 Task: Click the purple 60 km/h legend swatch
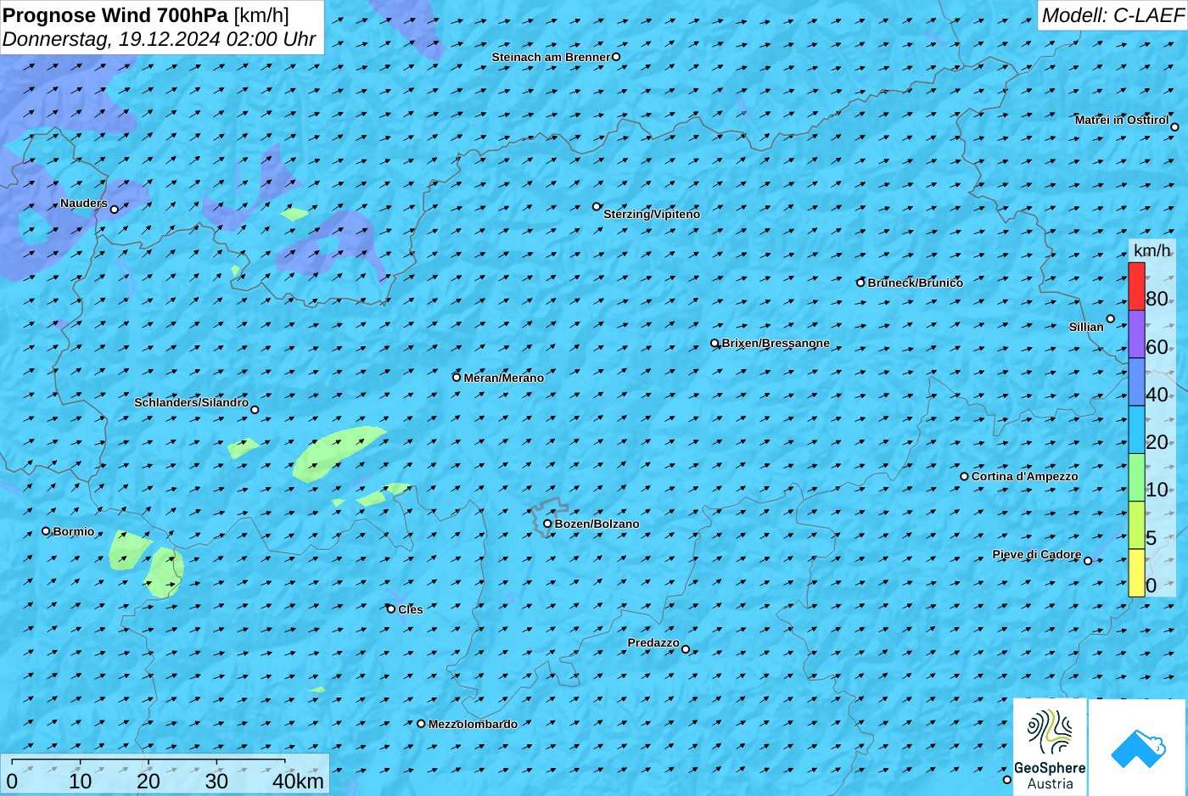click(x=1136, y=334)
